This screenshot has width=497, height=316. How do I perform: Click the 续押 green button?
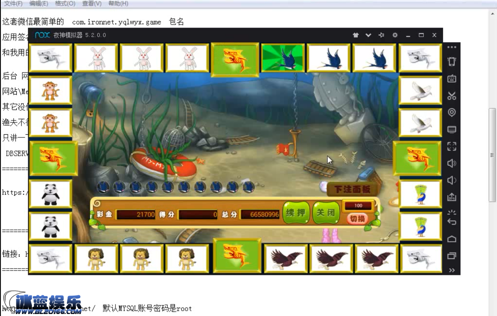point(296,213)
